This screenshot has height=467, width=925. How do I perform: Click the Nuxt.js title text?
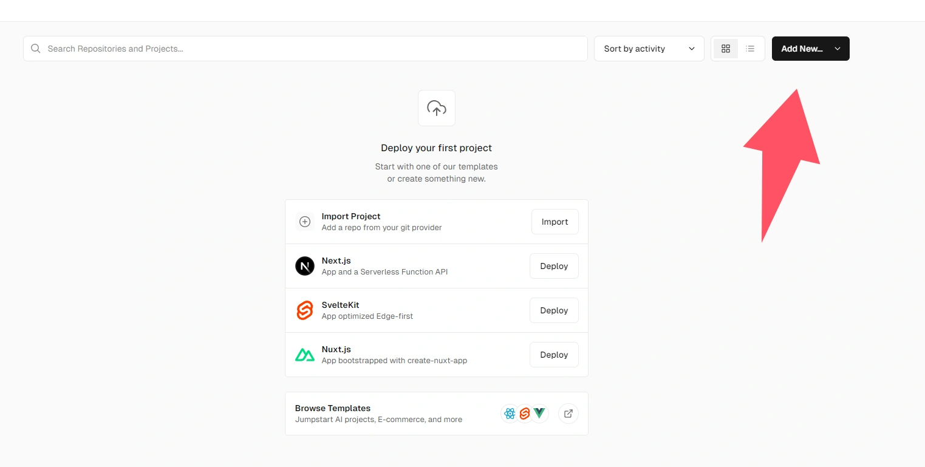pyautogui.click(x=336, y=349)
